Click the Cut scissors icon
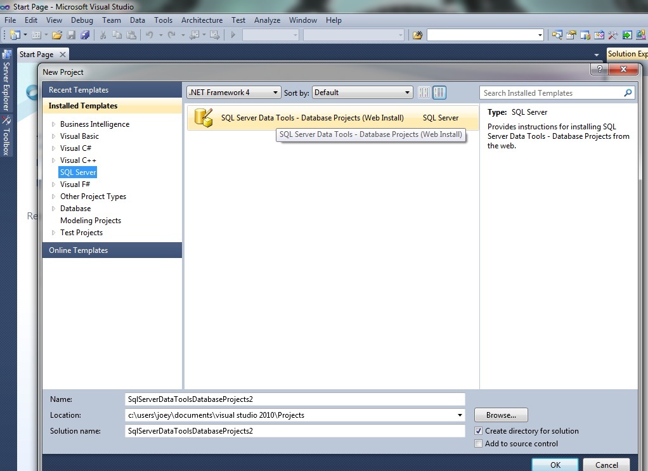Screen dimensions: 648x471 point(103,35)
